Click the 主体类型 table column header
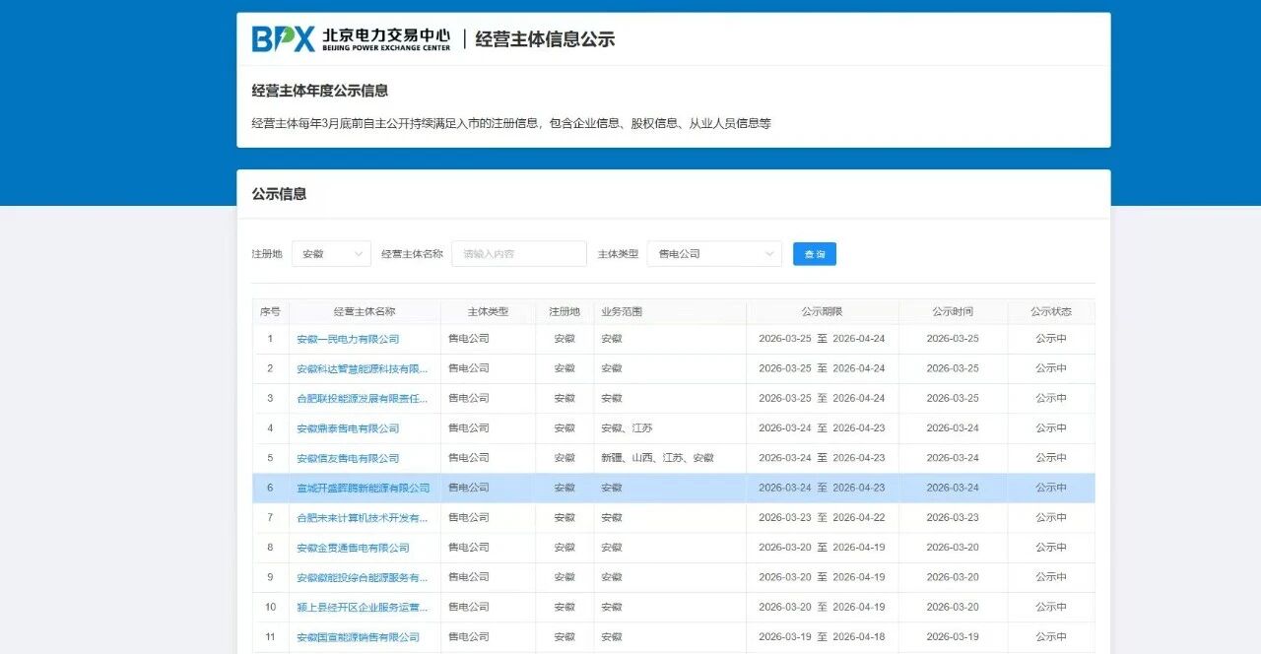Image resolution: width=1261 pixels, height=654 pixels. [x=488, y=311]
